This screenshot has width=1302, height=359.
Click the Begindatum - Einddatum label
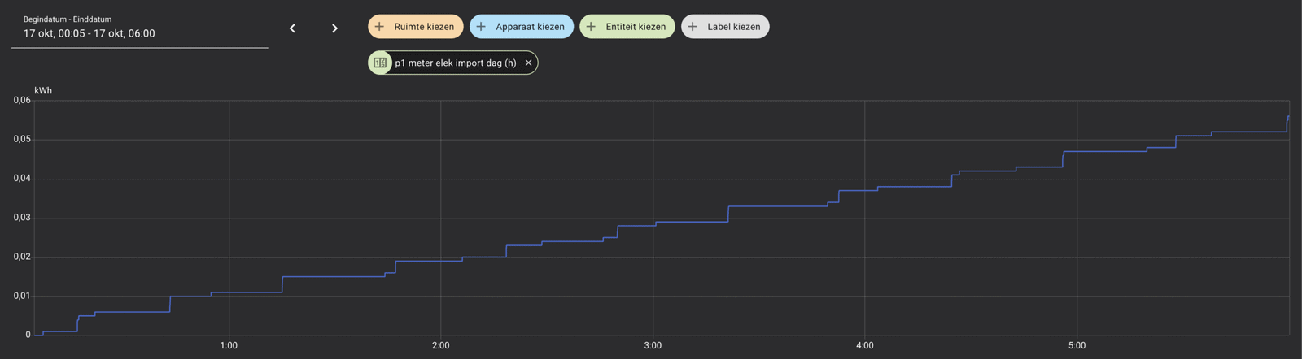click(68, 19)
